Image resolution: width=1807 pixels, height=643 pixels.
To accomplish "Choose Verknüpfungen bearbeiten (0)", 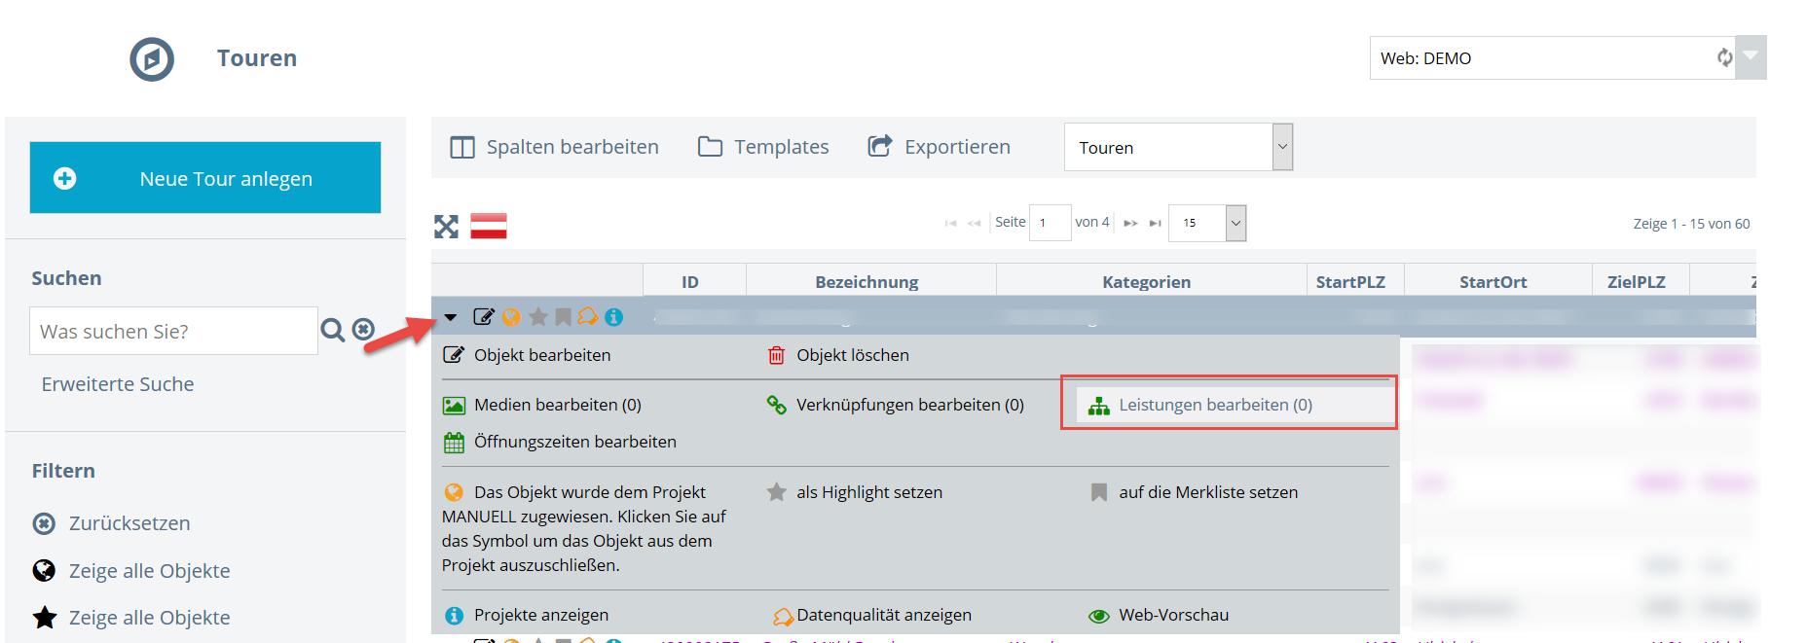I will (896, 405).
